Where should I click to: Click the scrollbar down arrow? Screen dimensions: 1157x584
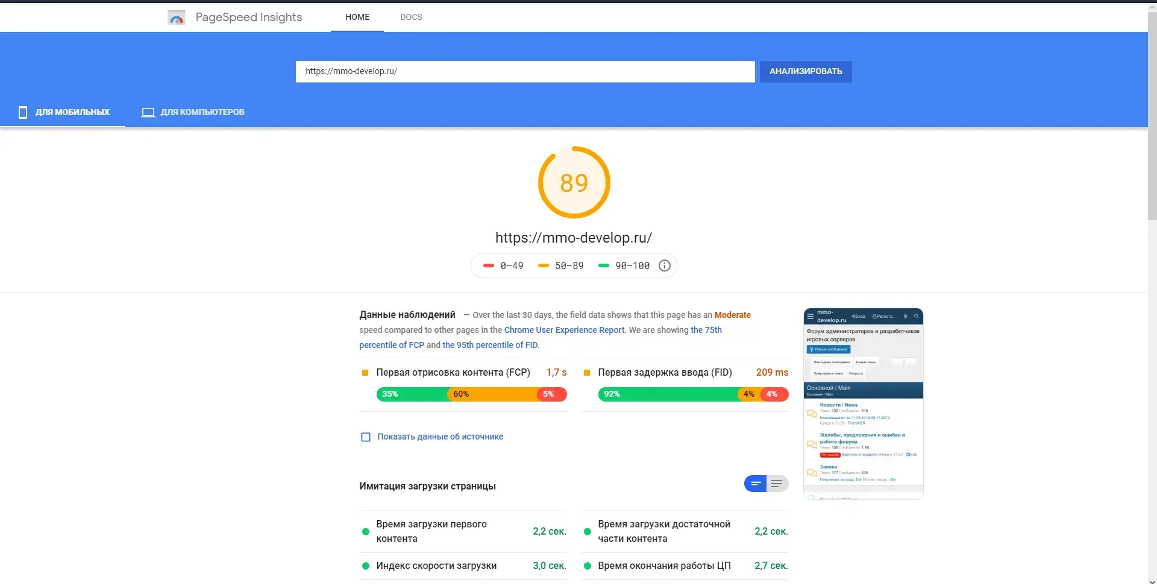[1152, 581]
